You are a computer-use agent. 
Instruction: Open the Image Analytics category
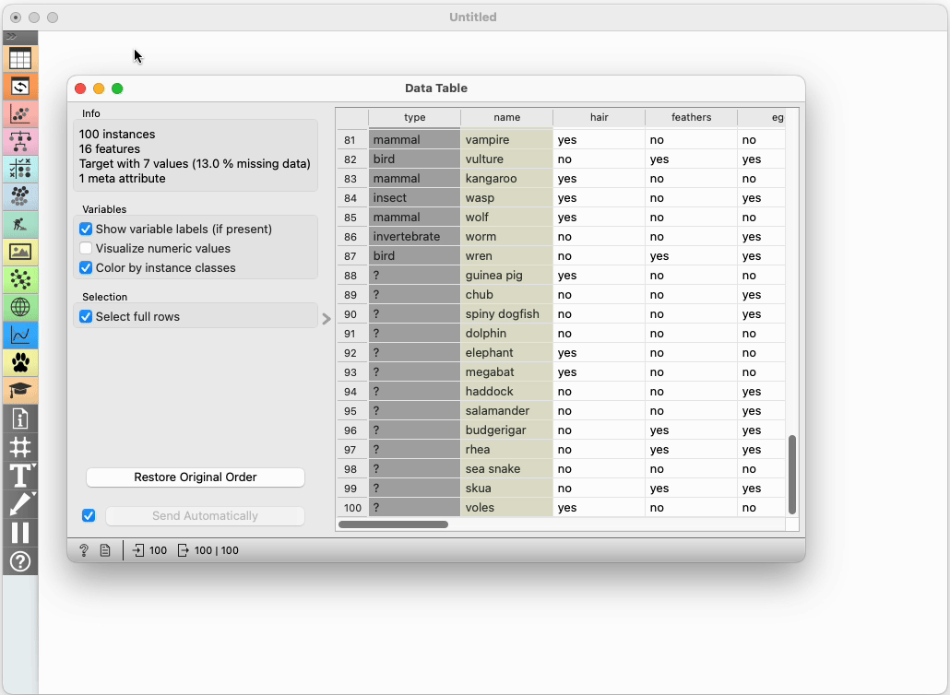pos(20,252)
